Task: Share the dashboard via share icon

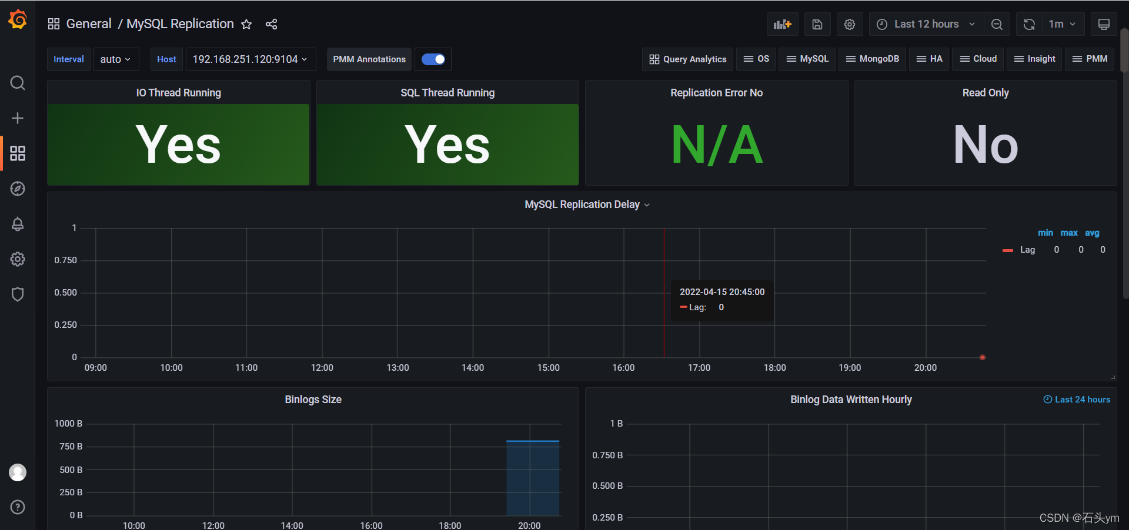Action: point(271,24)
